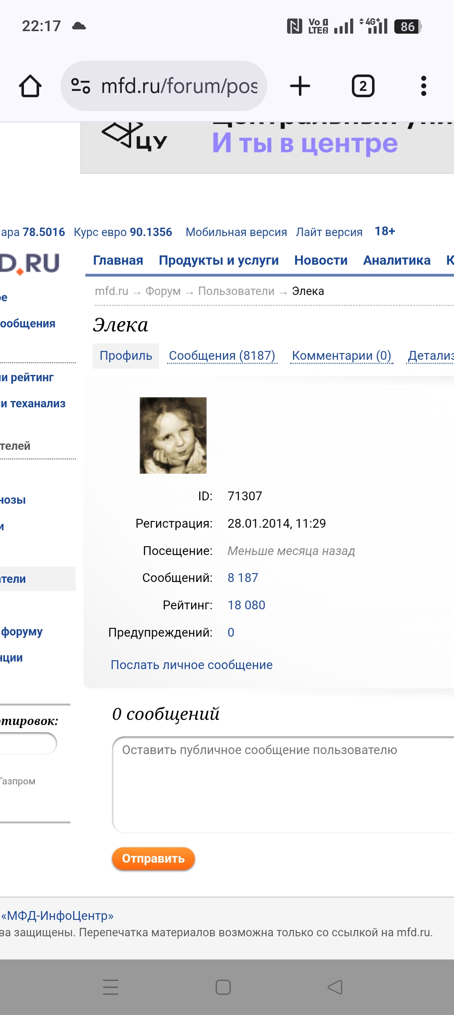Tap the cloud icon in status bar
454x1015 pixels.
click(x=79, y=26)
